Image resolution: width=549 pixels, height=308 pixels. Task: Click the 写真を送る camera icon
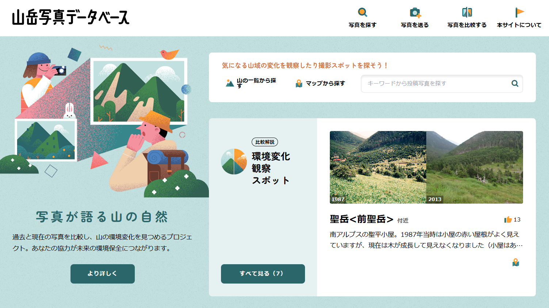[x=415, y=12]
